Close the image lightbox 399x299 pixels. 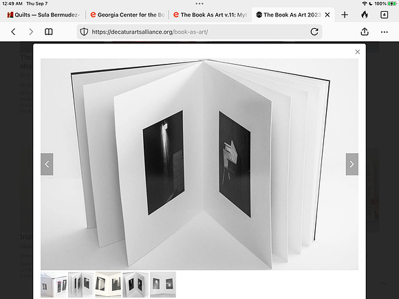coord(358,52)
